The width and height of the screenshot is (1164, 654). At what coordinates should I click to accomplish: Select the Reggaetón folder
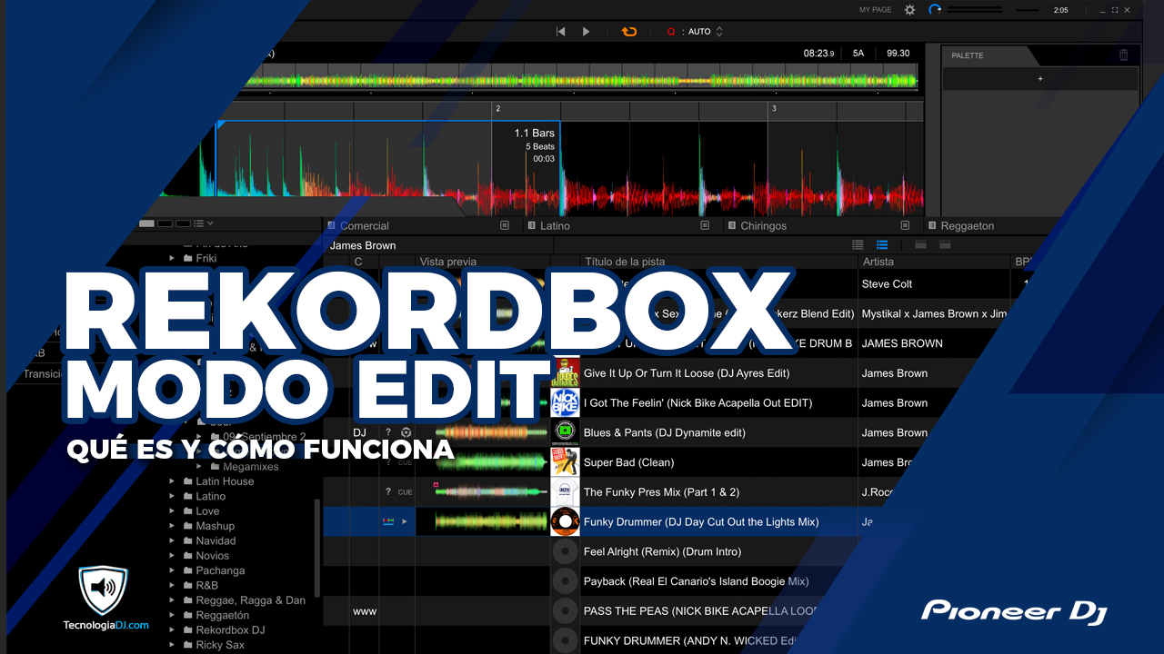pyautogui.click(x=222, y=616)
